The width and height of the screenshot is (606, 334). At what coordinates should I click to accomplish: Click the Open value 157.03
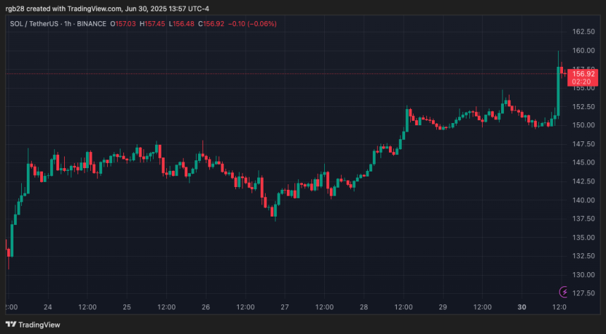point(126,23)
